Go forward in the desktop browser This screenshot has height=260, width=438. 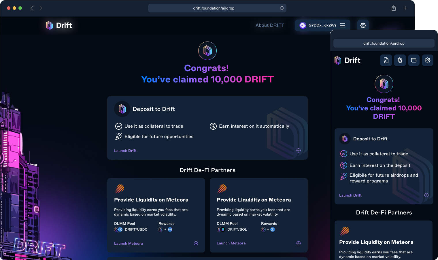tap(41, 8)
